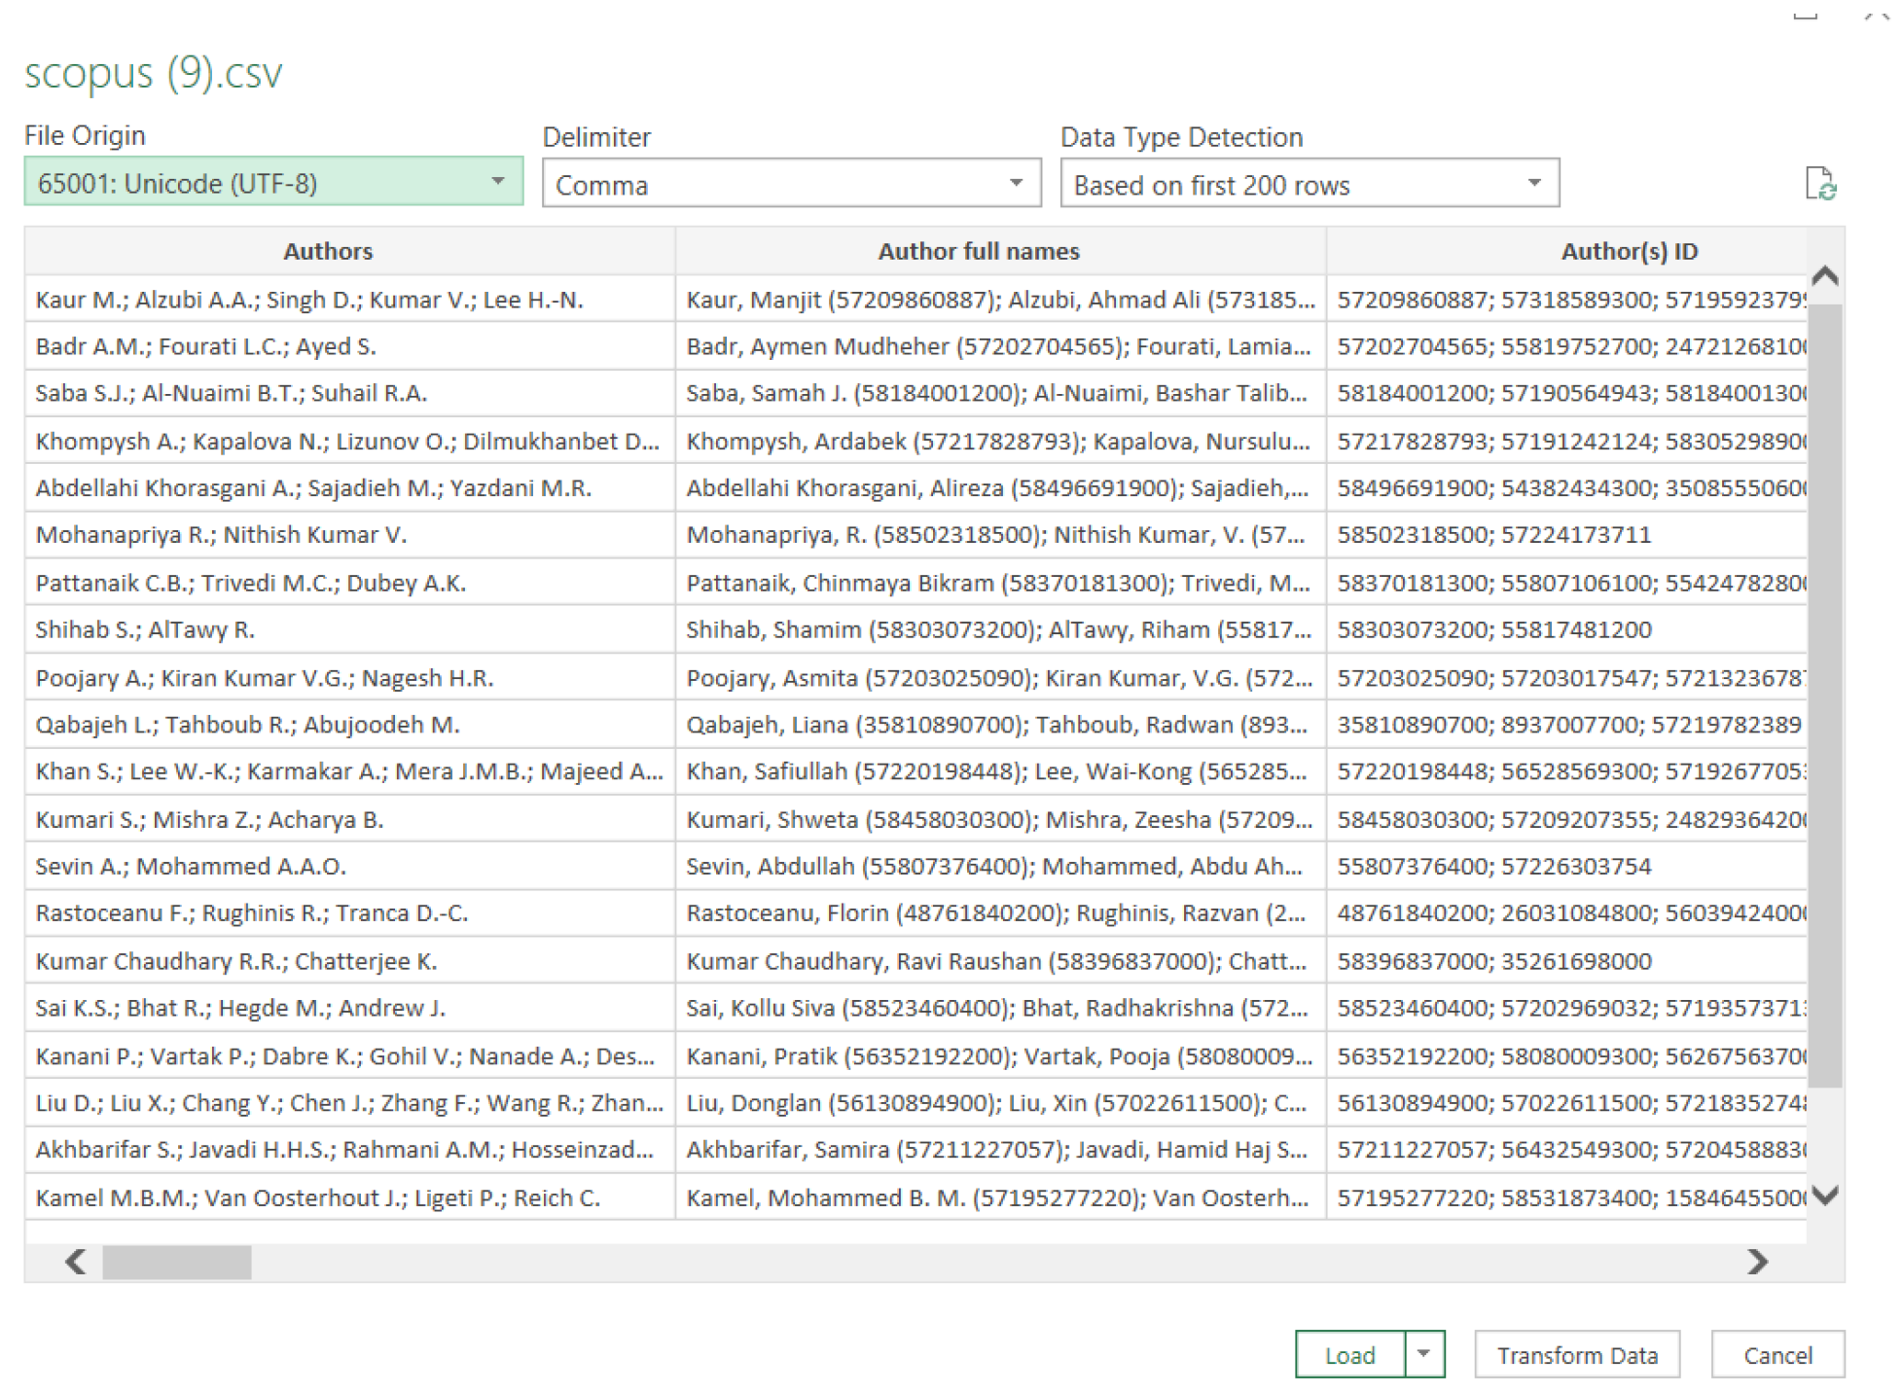Expand the Load button dropdown arrow
The height and width of the screenshot is (1393, 1903).
click(1424, 1355)
